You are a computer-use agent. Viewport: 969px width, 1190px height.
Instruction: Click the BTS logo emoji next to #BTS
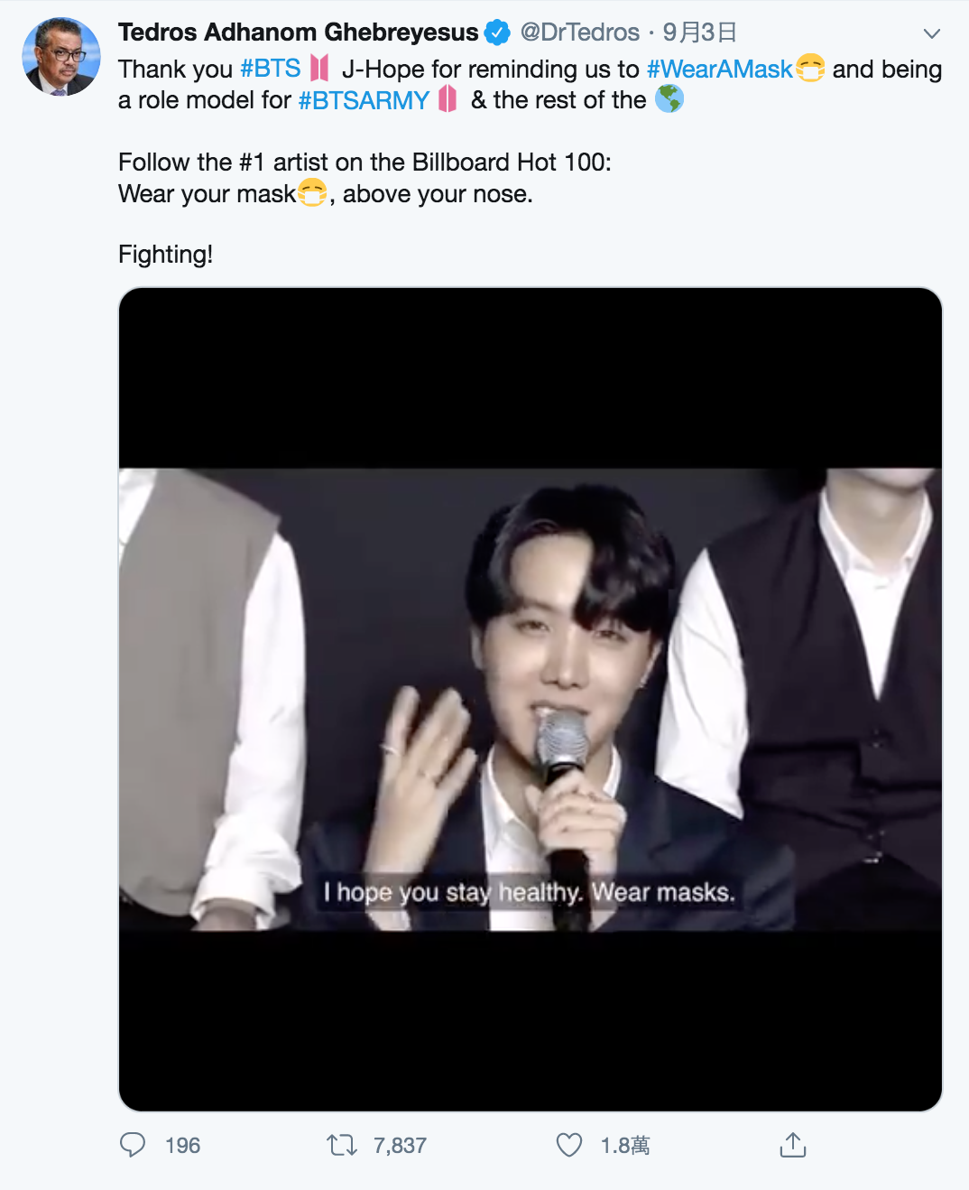point(320,69)
